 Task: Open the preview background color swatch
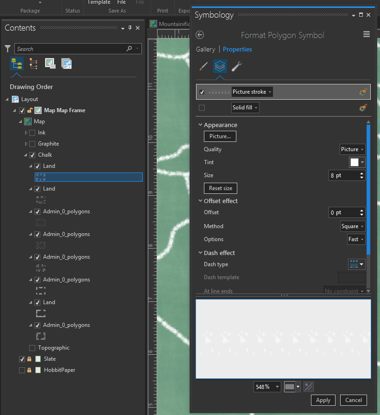point(292,387)
